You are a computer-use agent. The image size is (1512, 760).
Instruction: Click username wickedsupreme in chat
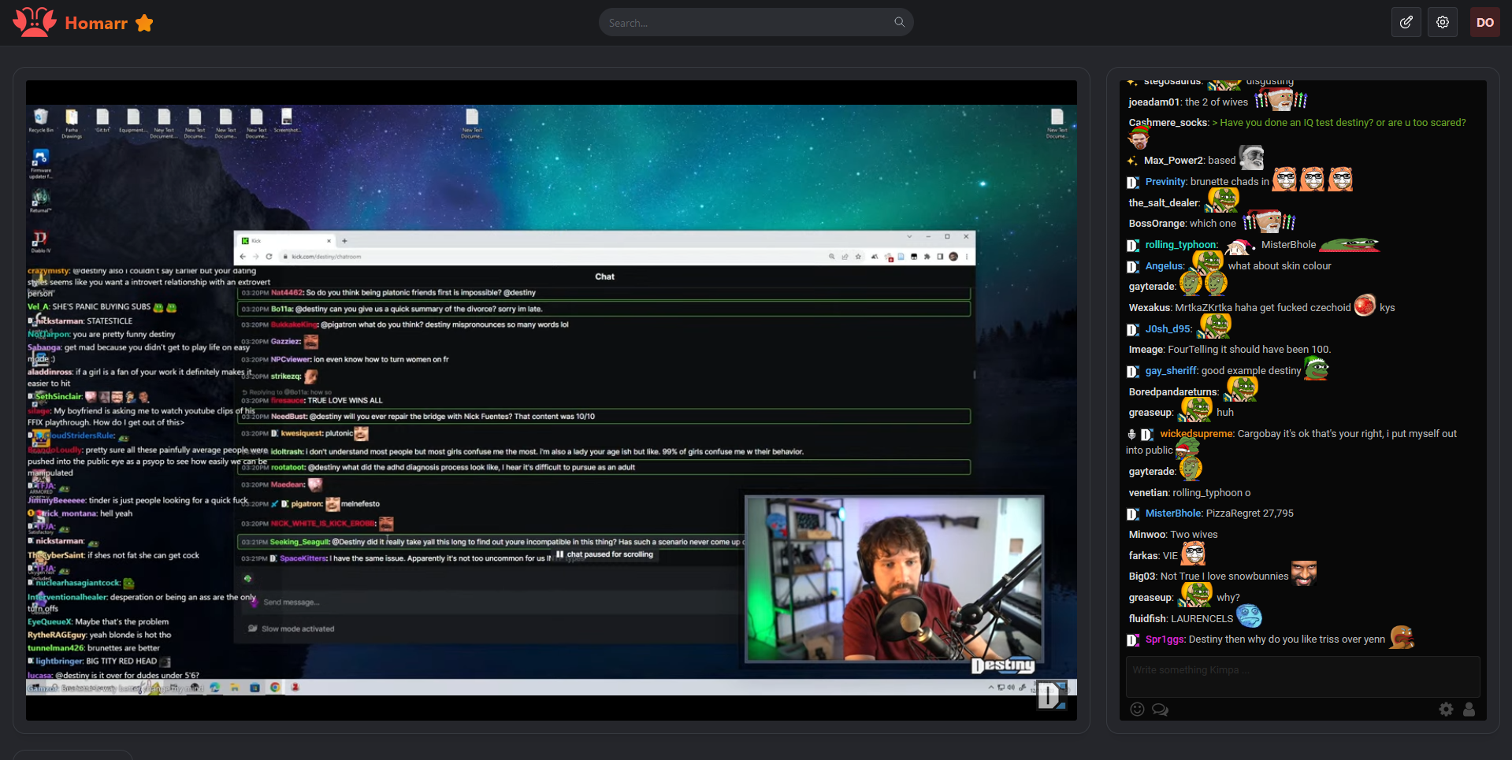(1197, 434)
